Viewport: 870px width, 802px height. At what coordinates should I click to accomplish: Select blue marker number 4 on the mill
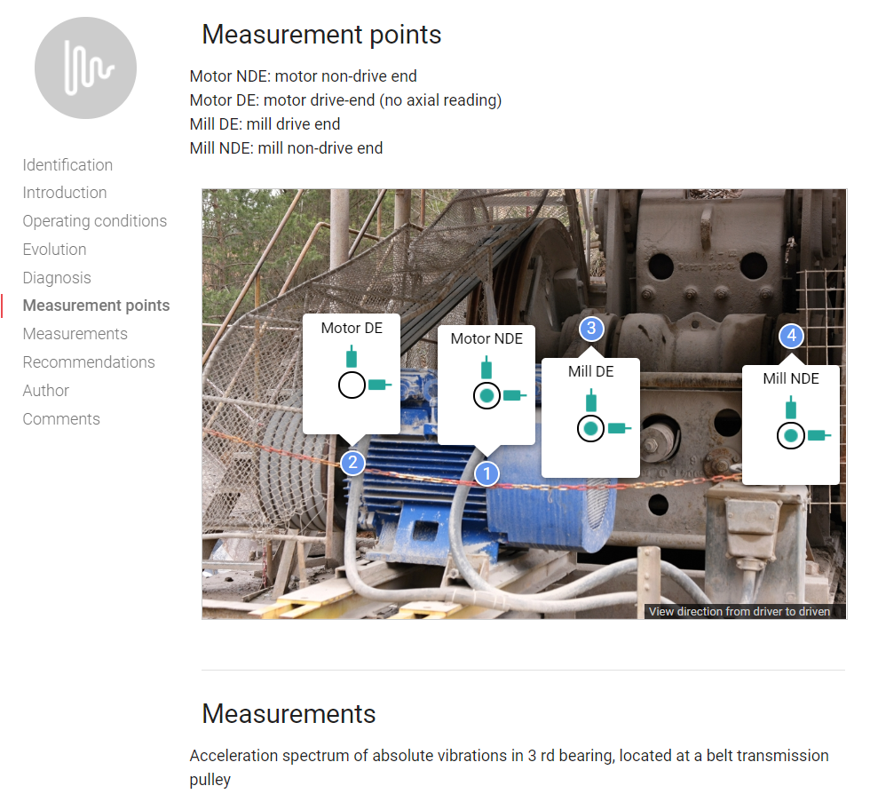click(791, 335)
